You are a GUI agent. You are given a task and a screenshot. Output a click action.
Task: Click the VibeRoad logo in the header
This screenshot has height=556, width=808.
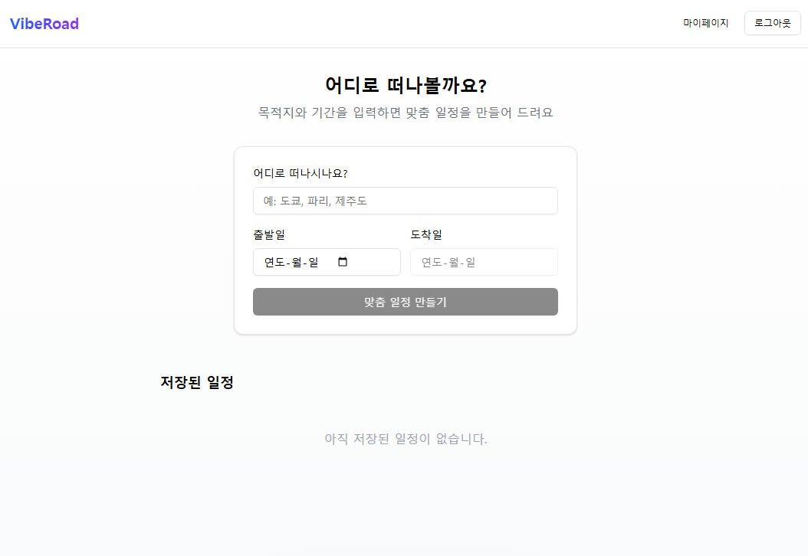pyautogui.click(x=44, y=23)
